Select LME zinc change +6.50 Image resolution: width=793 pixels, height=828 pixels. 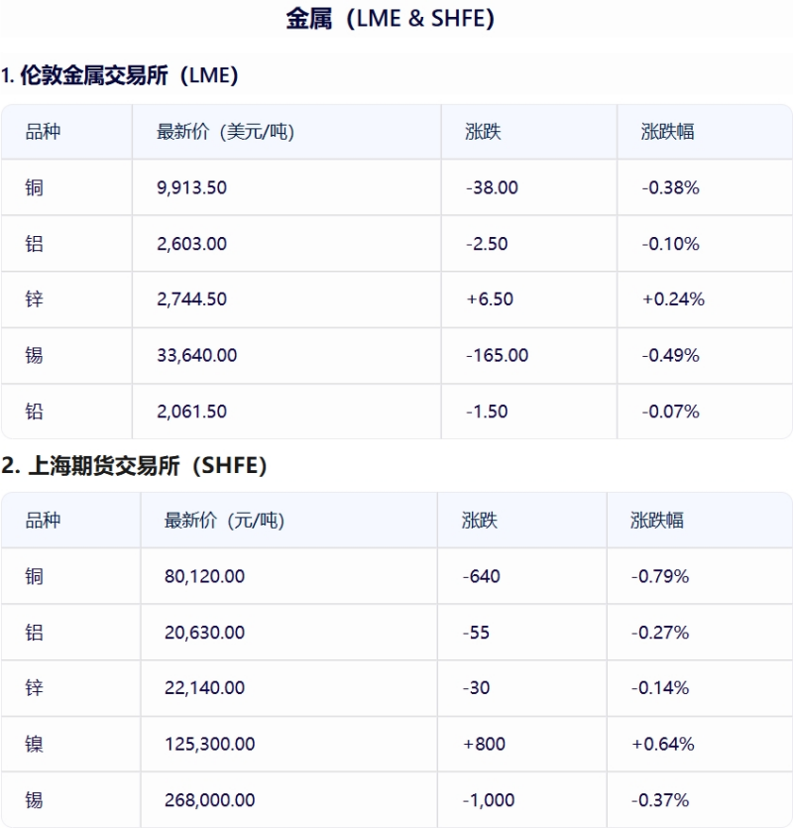tap(490, 299)
